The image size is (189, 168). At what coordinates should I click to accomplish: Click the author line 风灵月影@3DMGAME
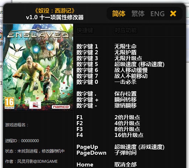(x=31, y=161)
